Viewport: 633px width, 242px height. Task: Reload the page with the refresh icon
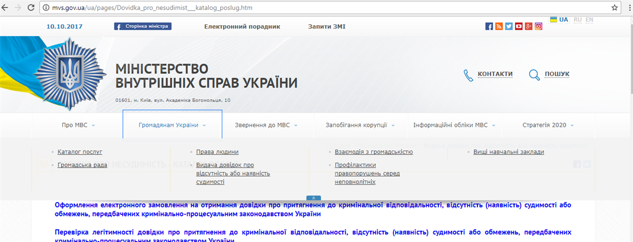pos(31,8)
